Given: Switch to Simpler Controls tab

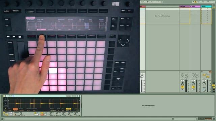Looking at the screenshot, I should pyautogui.click(x=74, y=96).
